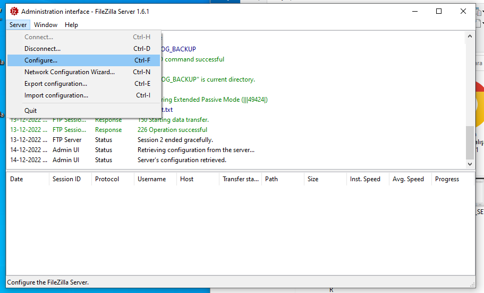Open the Help menu
484x293 pixels.
pos(71,24)
